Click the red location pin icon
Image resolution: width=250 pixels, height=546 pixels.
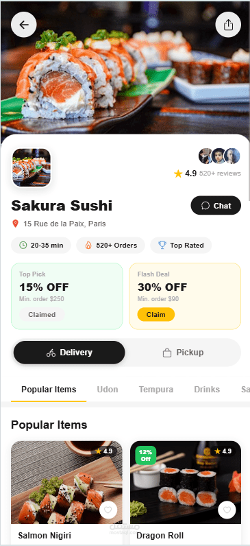tap(15, 224)
